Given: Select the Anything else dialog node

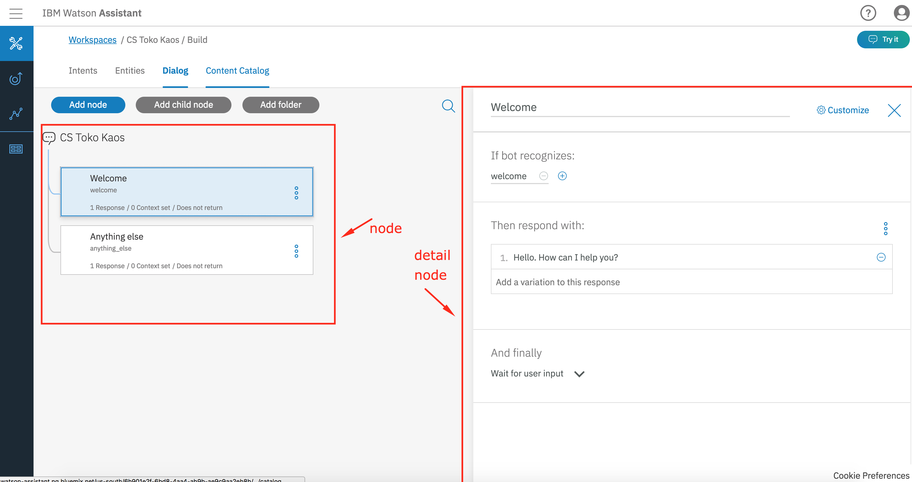Looking at the screenshot, I should [x=187, y=250].
